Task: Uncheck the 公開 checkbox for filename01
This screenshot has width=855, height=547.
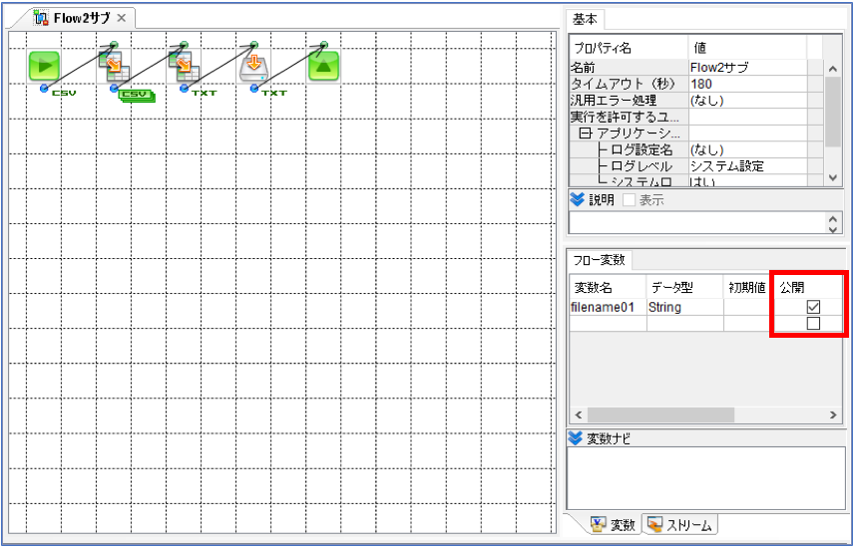Action: [x=813, y=307]
